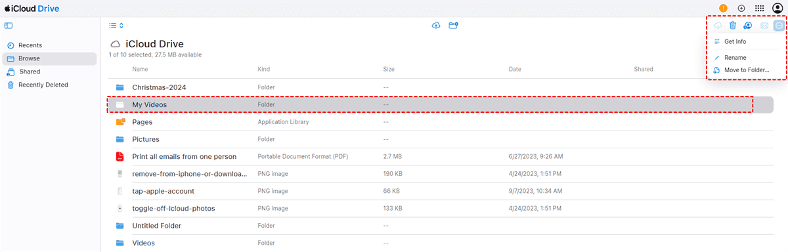
Task: Click the red PDF file icon
Action: (120, 156)
